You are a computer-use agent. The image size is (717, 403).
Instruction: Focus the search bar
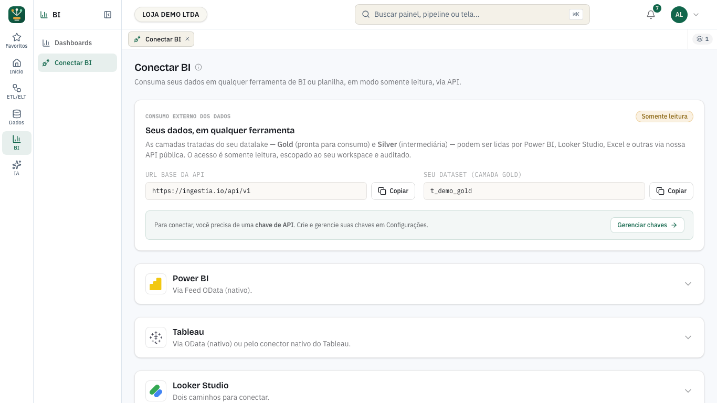click(472, 15)
